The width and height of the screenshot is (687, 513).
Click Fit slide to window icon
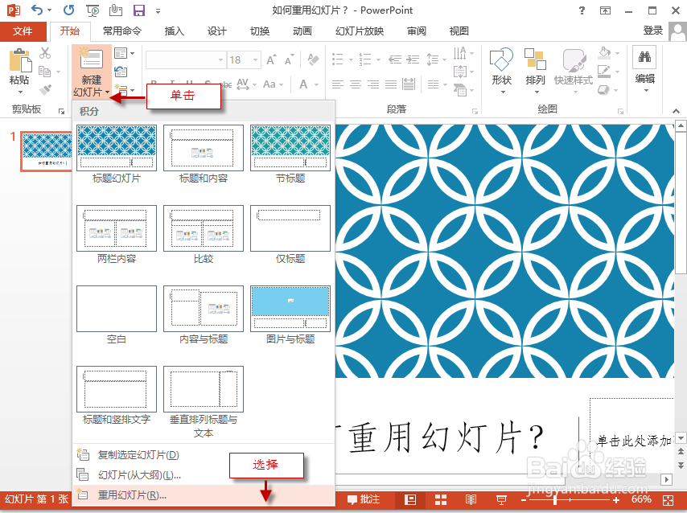click(668, 500)
